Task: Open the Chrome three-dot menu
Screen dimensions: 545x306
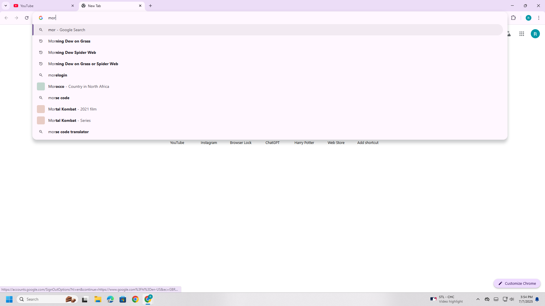Action: (539, 18)
